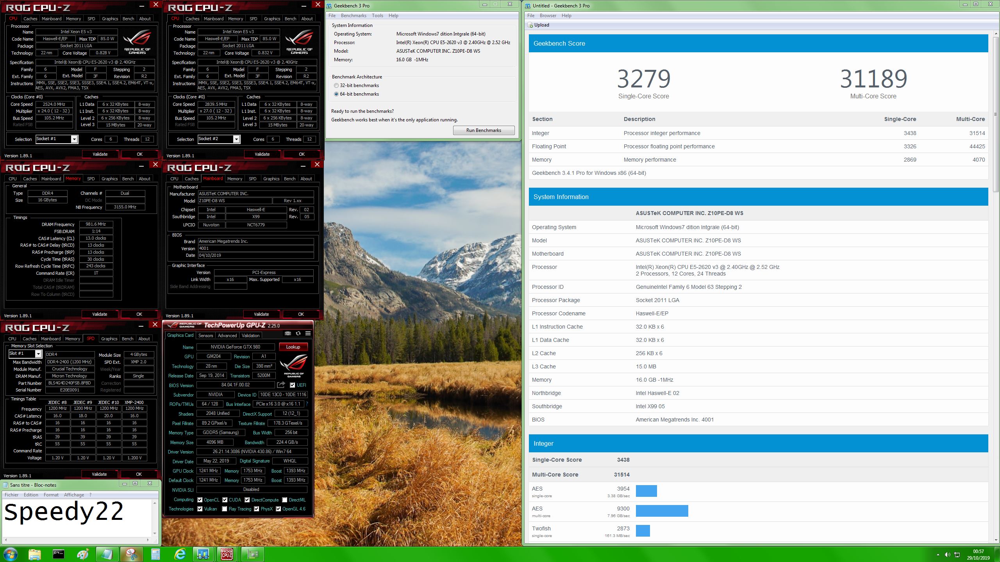1000x562 pixels.
Task: Open the Browser menu in Geekbench results
Action: pyautogui.click(x=548, y=16)
